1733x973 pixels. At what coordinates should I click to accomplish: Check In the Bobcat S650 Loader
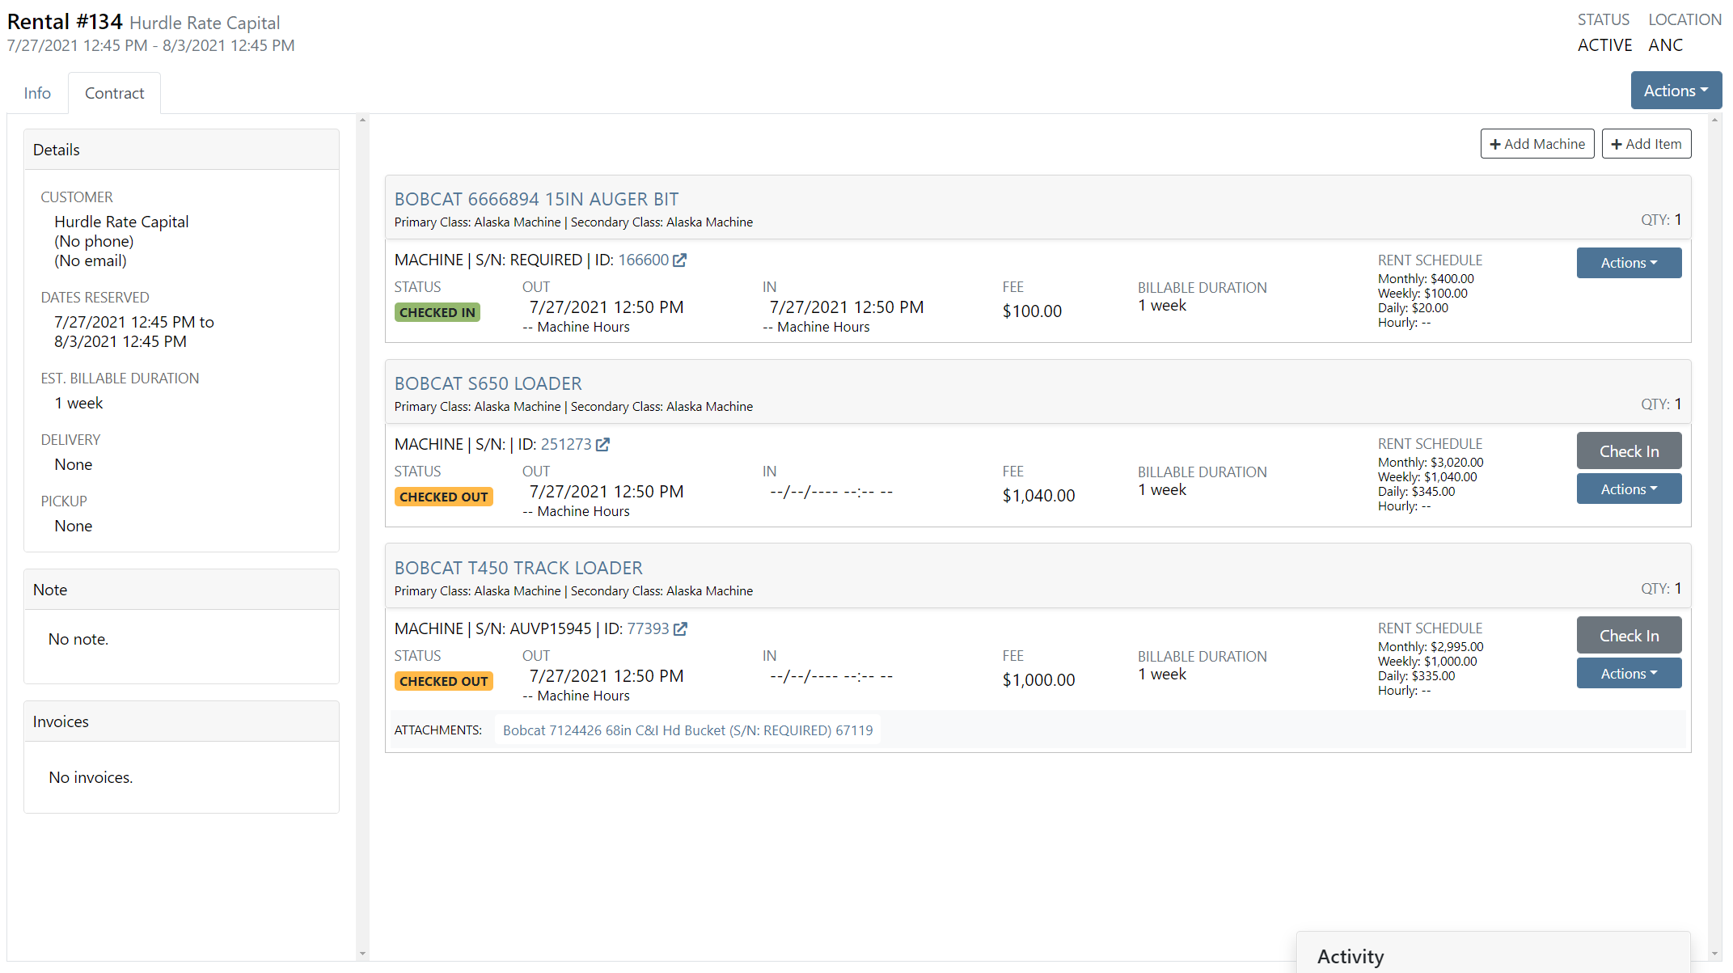tap(1629, 451)
